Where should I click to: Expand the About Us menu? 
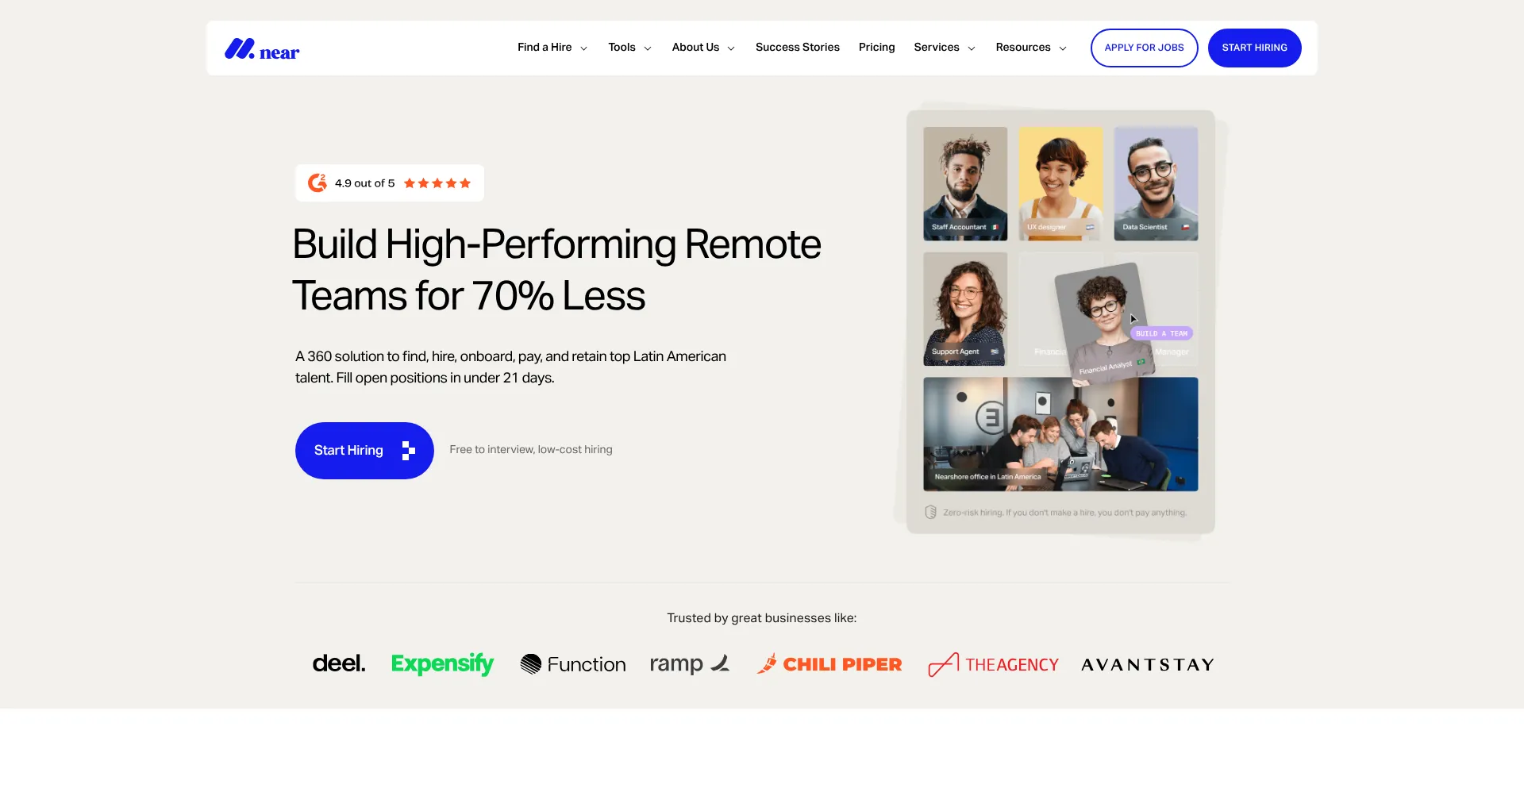(703, 48)
